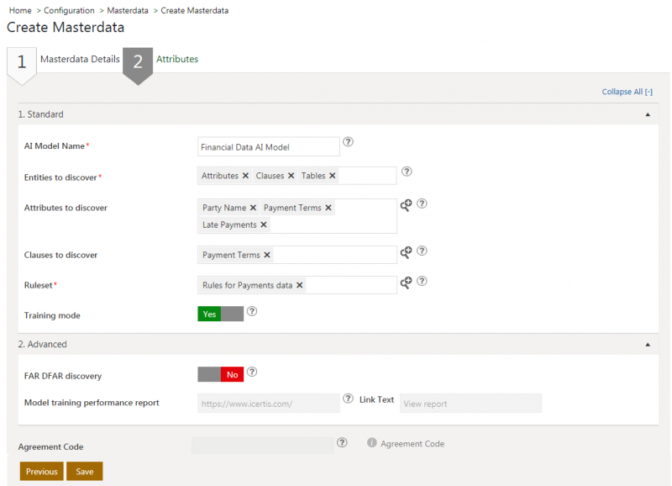
Task: Click Collapse All [-]
Action: click(627, 92)
